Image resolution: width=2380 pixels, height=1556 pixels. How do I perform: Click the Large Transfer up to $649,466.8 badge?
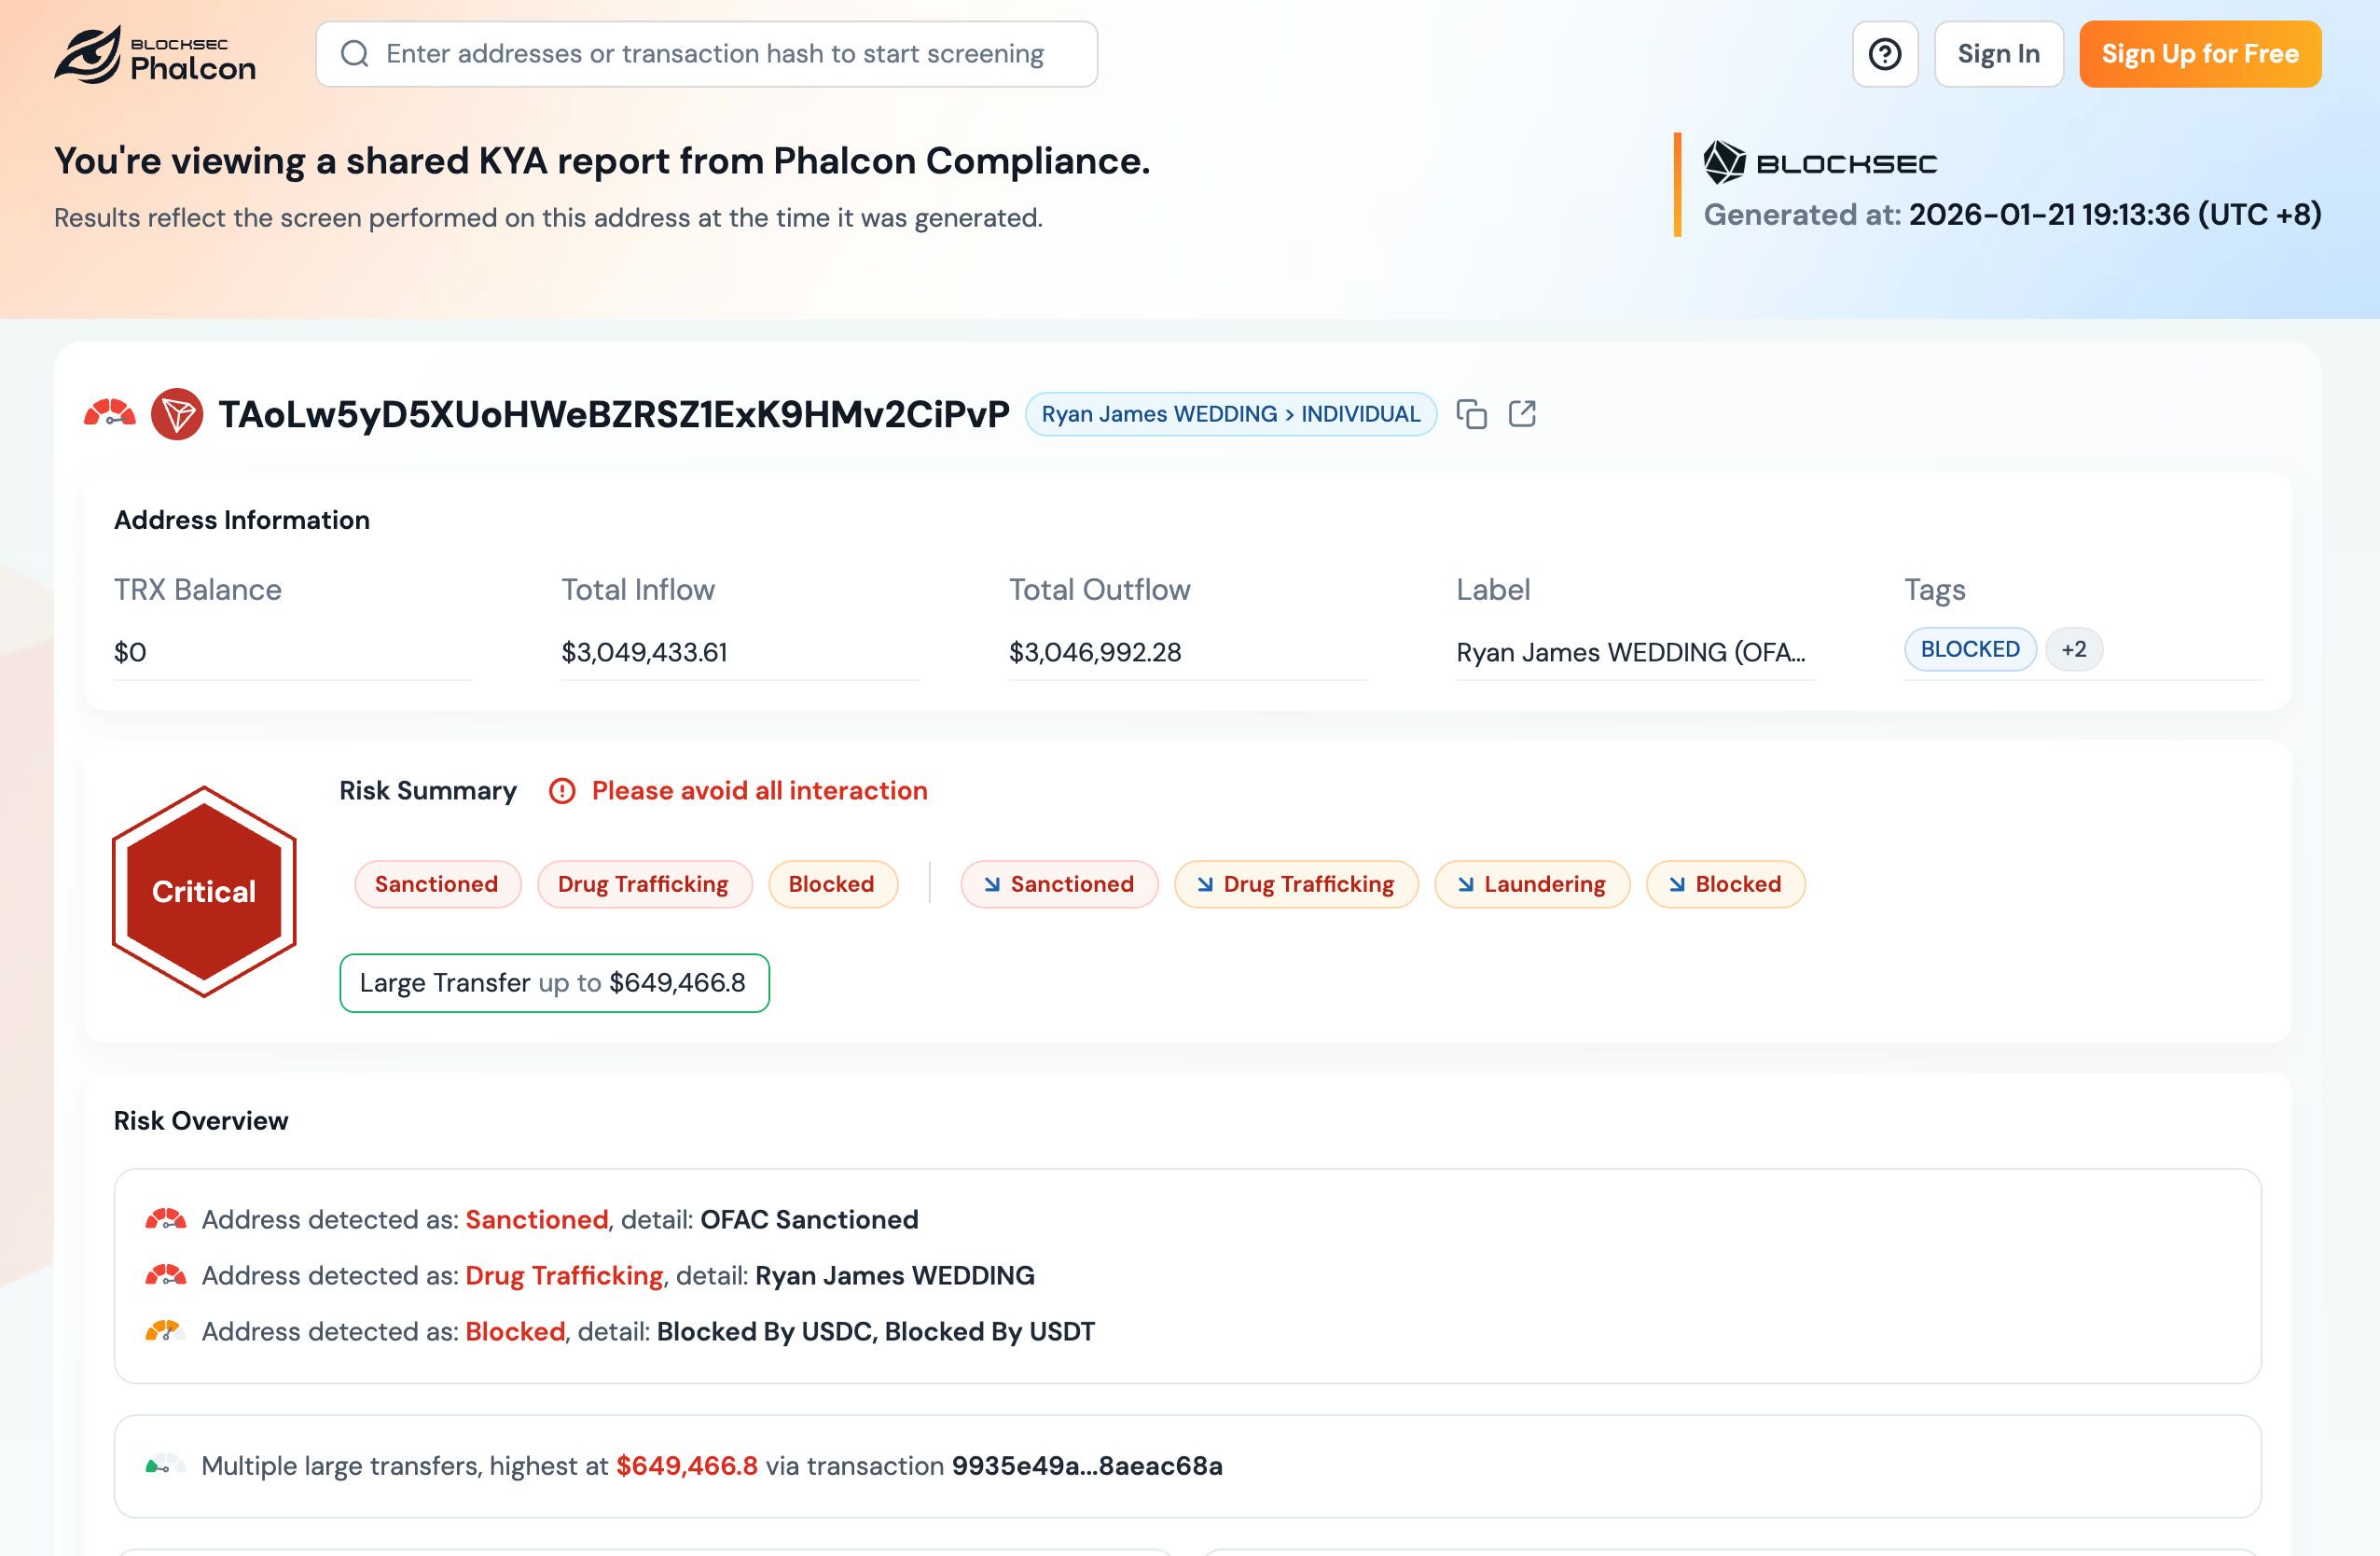coord(554,983)
